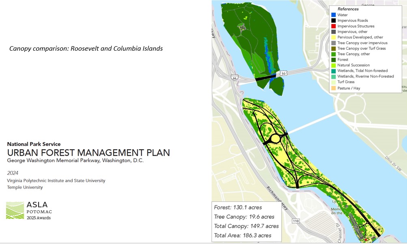Click the Natural Succession lime swatch

(x=334, y=65)
